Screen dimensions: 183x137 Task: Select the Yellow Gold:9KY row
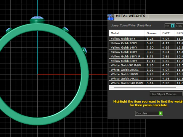coord(146,38)
